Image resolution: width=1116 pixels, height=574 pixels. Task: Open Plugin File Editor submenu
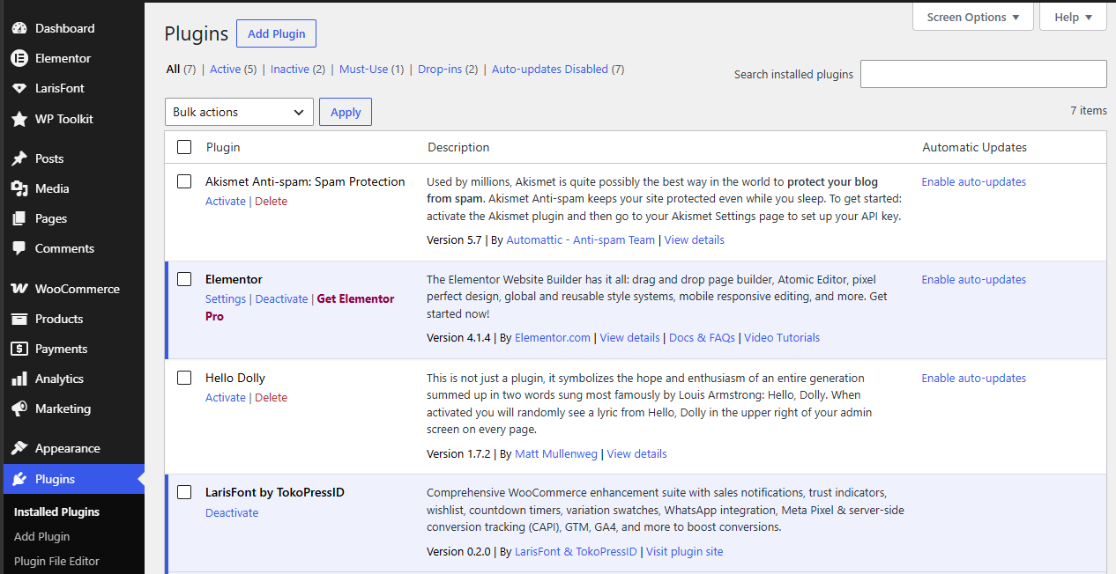(56, 561)
